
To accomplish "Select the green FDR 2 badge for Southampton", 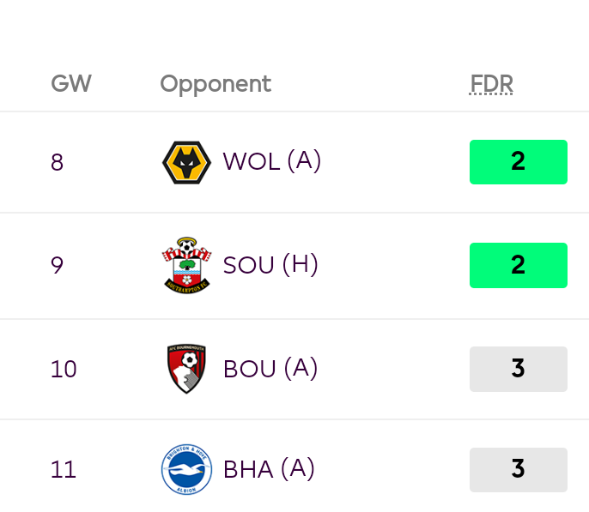I will pyautogui.click(x=519, y=265).
